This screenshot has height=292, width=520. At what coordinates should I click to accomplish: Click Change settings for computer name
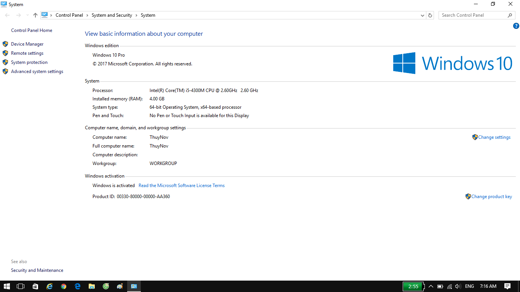[x=494, y=137]
